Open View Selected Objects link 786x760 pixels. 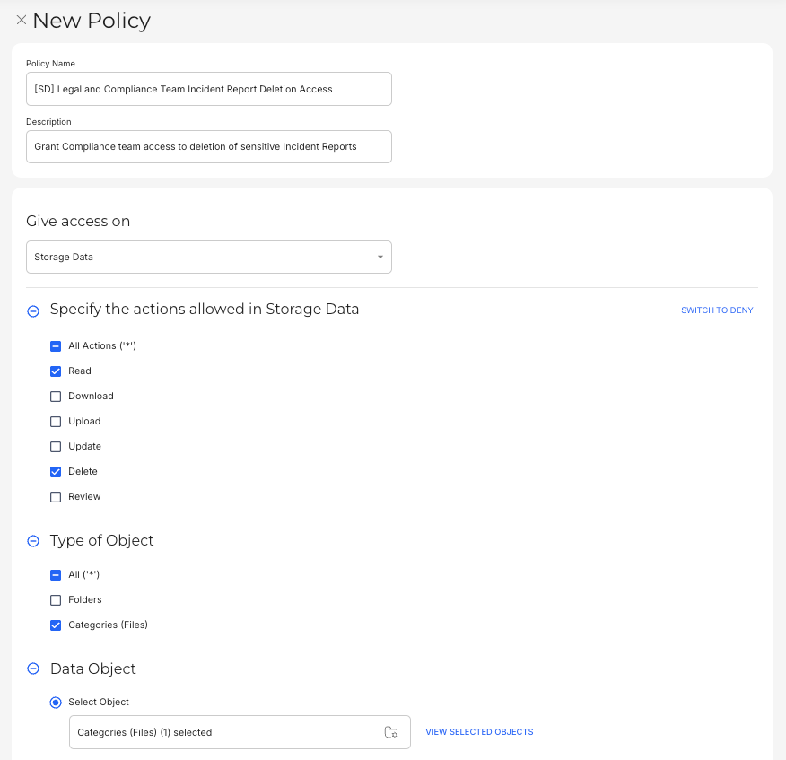coord(479,732)
